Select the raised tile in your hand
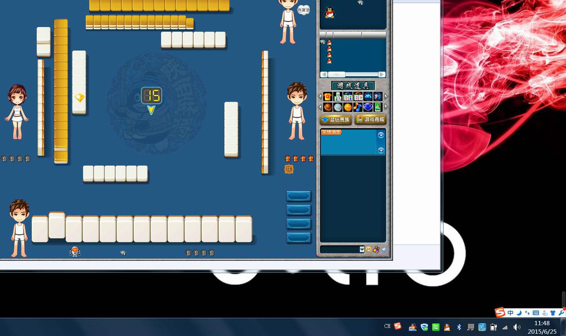Image resolution: width=566 pixels, height=336 pixels. (57, 225)
